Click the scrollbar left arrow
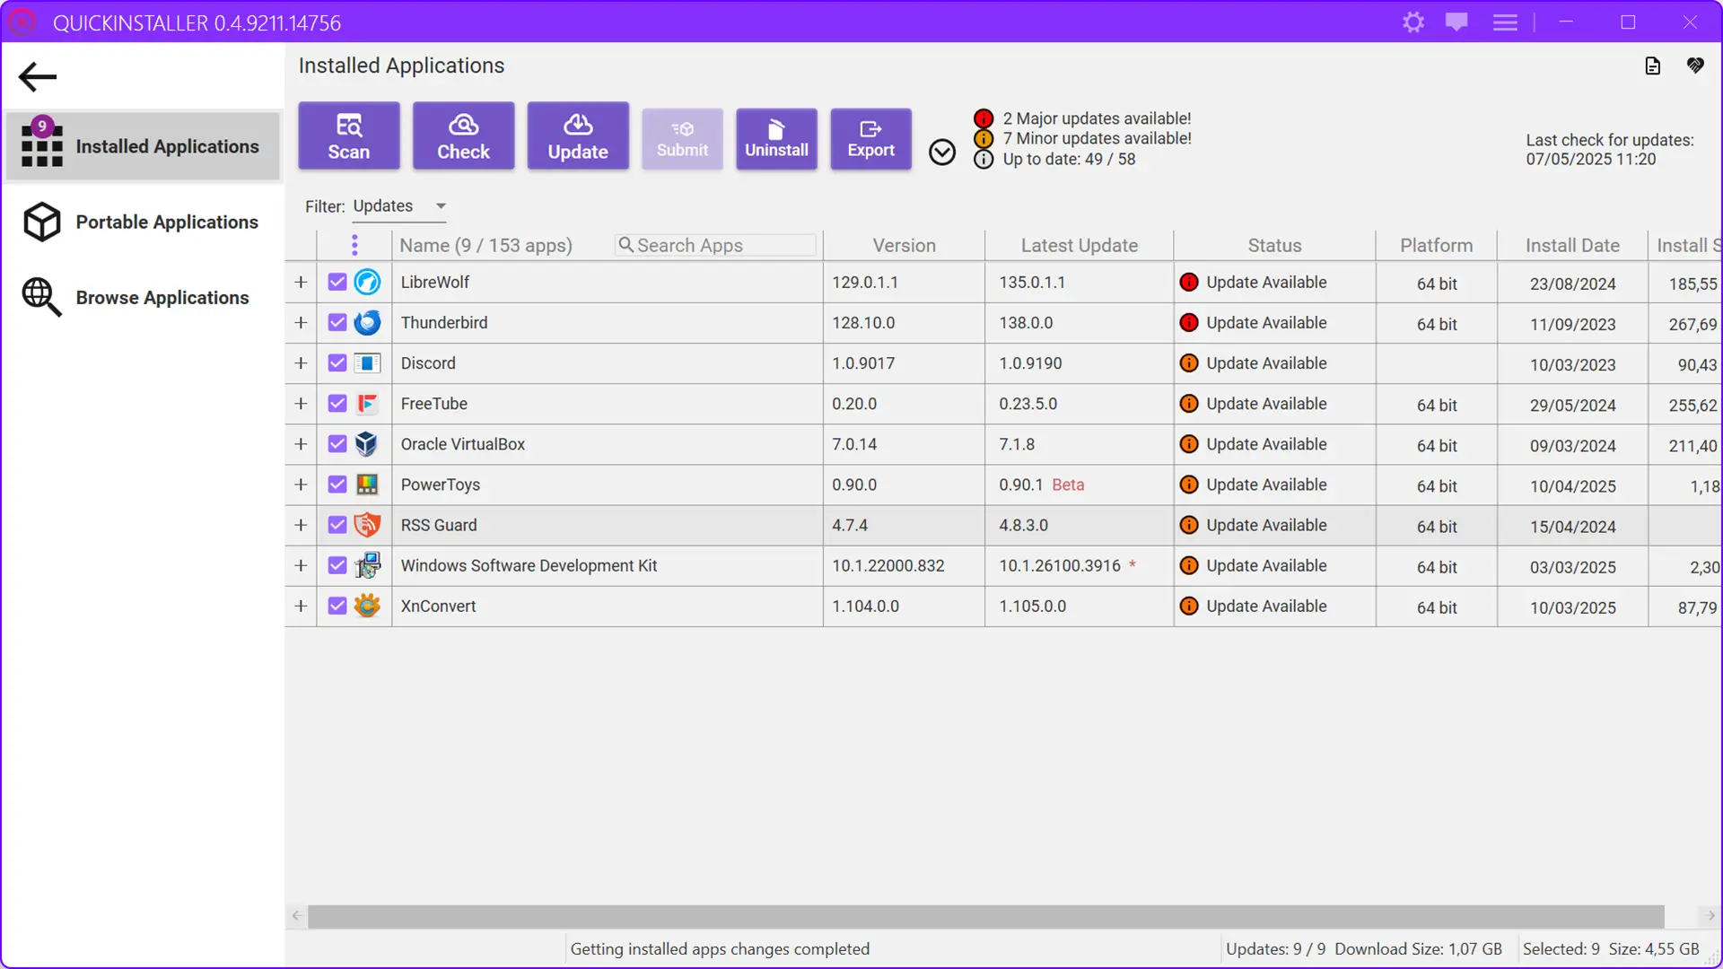Screen dimensions: 1723x969 (296, 916)
